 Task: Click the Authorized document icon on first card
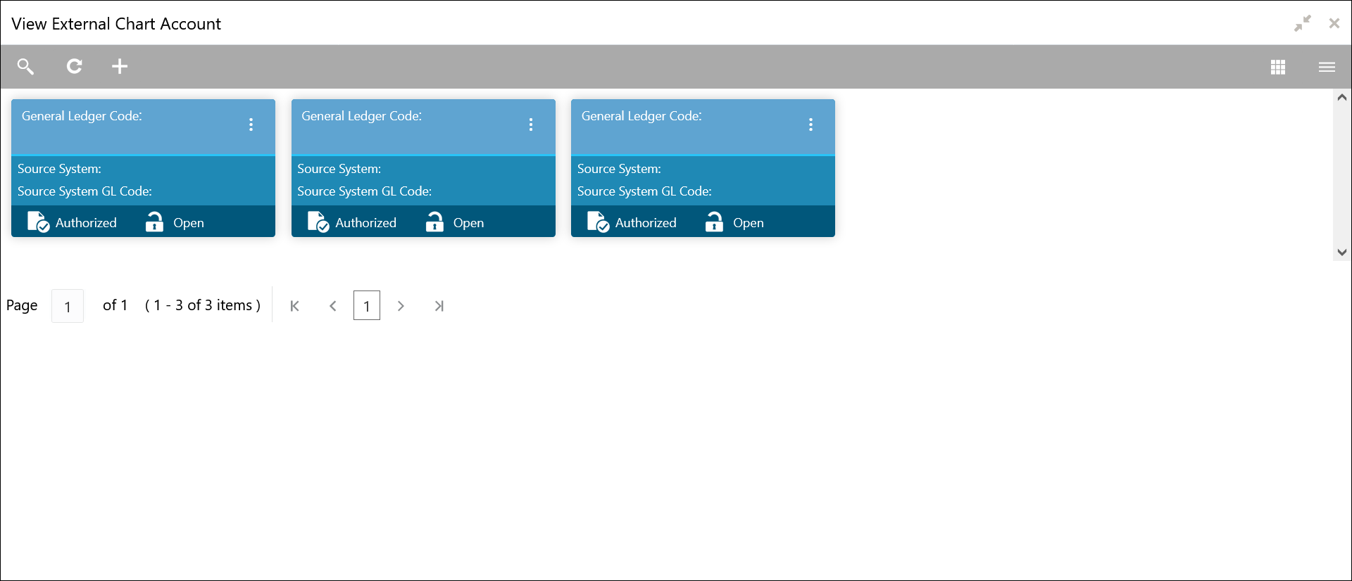point(38,222)
